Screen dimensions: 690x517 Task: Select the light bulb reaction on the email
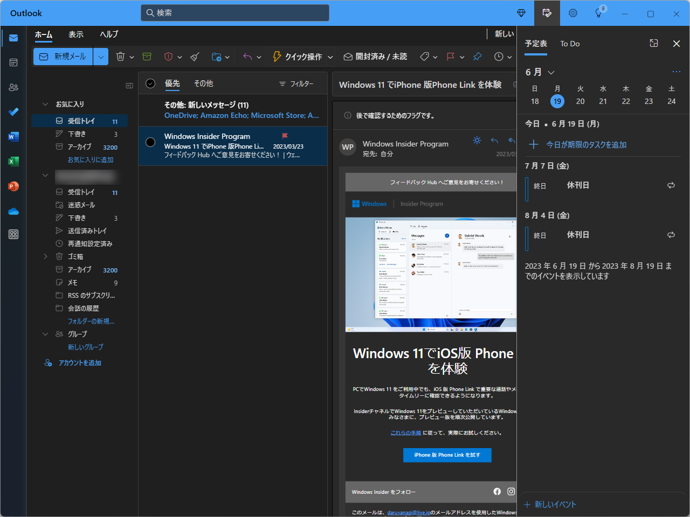coord(477,140)
